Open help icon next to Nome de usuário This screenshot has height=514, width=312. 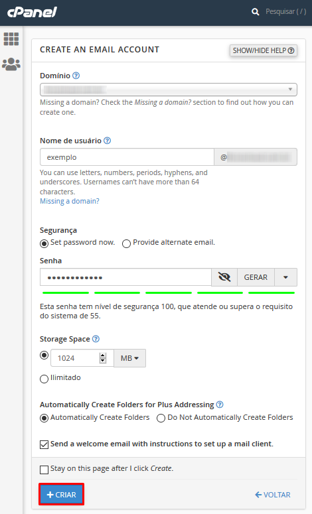[108, 141]
